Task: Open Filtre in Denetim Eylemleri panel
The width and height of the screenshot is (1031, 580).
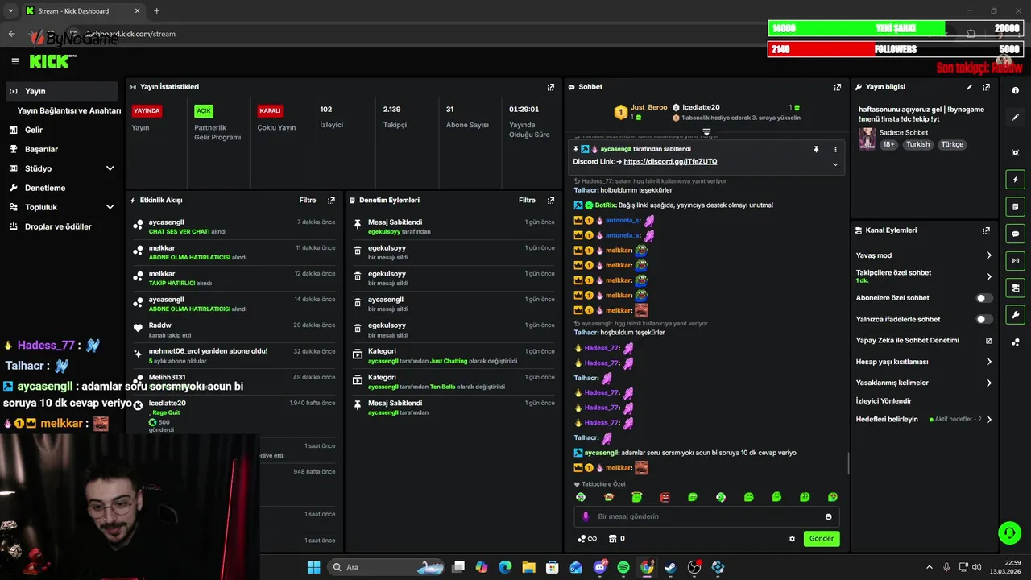Action: (x=527, y=201)
